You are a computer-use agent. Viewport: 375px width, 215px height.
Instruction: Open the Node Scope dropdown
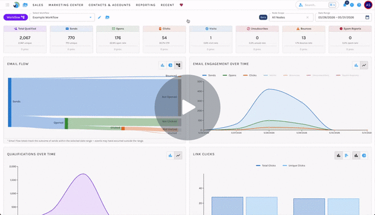click(x=291, y=17)
